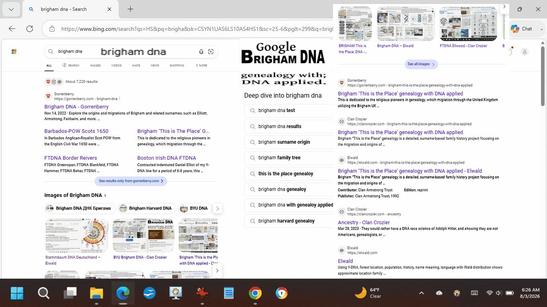Image resolution: width=547 pixels, height=307 pixels.
Task: Open 'FTDNA Ellwood - Clan Crozier' image
Action: 468,24
